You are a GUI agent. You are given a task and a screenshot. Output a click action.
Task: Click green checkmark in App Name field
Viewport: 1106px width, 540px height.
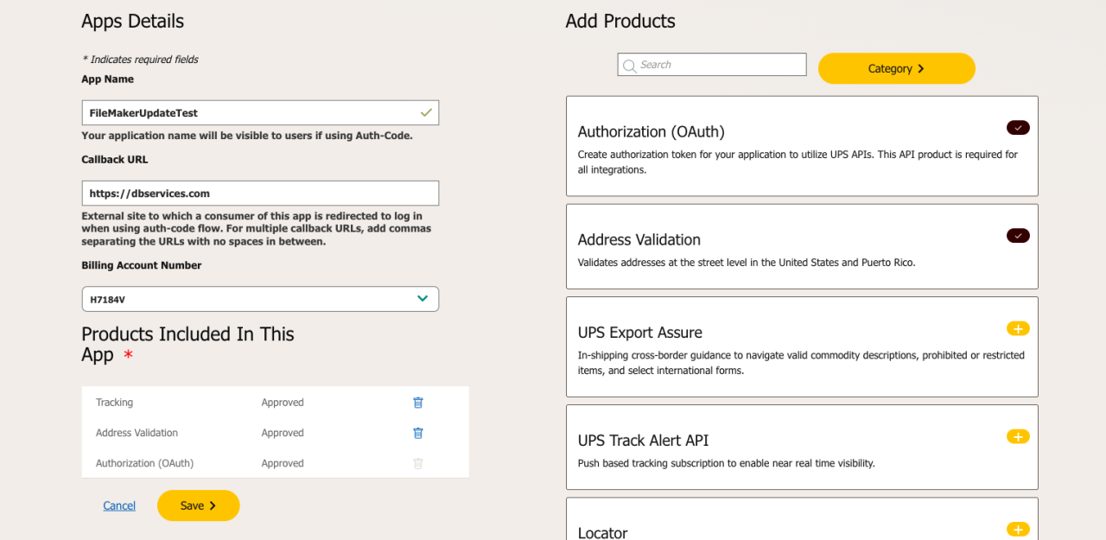[x=426, y=112]
